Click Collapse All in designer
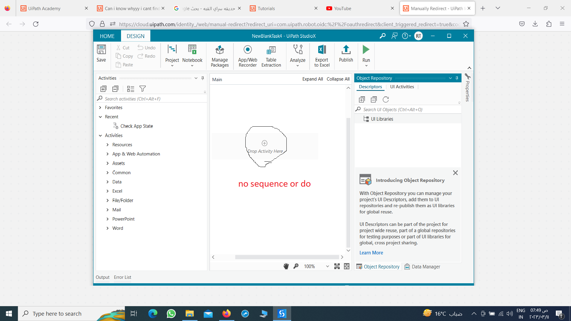 (x=338, y=79)
